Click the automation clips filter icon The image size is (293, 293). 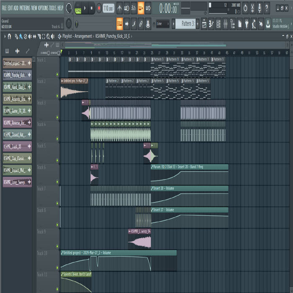(28, 51)
